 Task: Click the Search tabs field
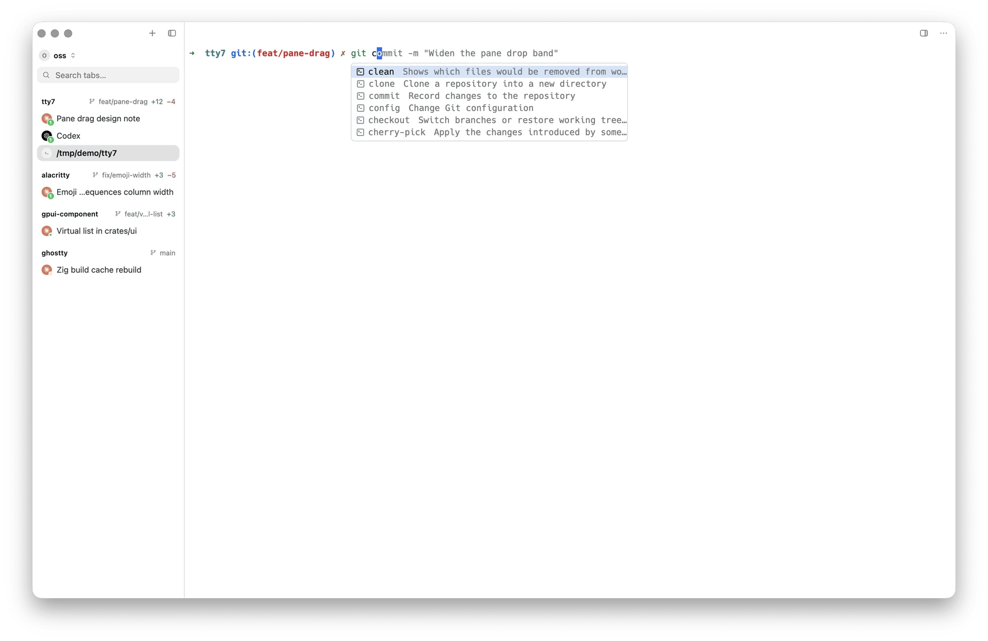[x=108, y=75]
